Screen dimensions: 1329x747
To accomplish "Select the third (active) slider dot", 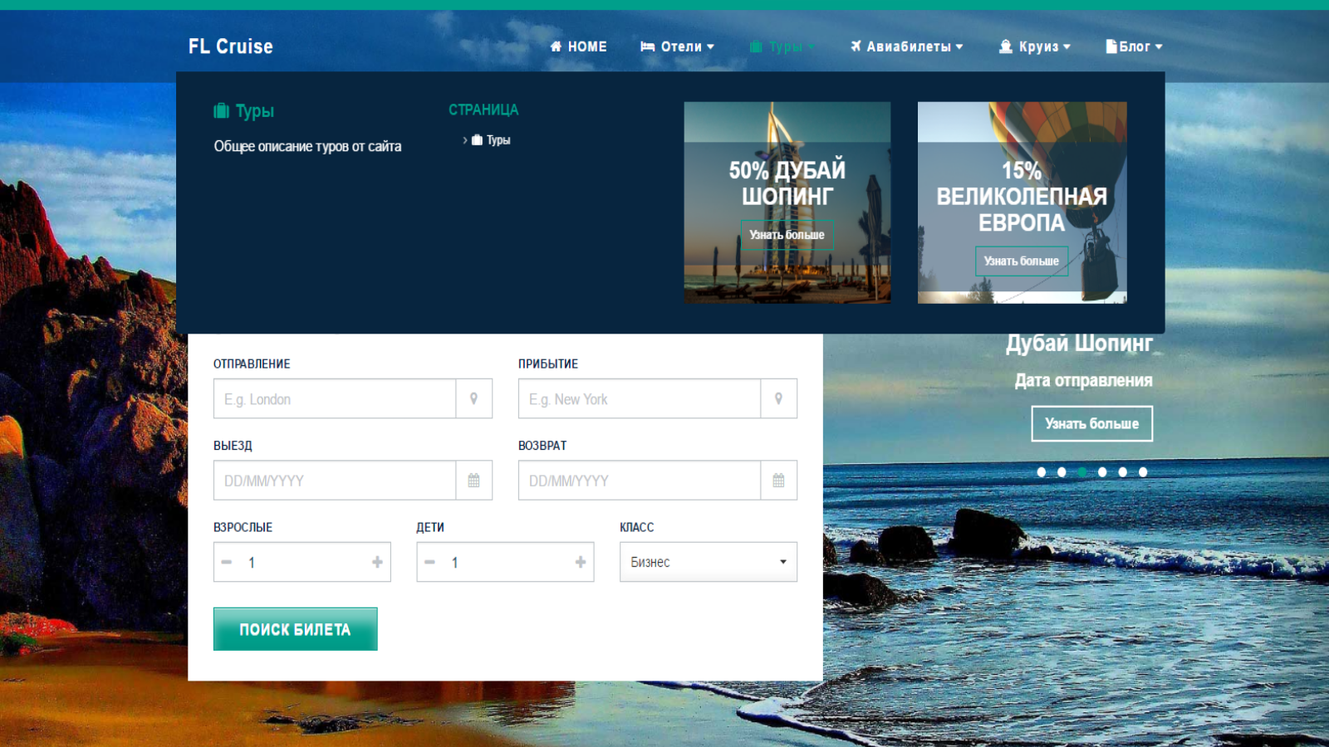I will coord(1082,472).
